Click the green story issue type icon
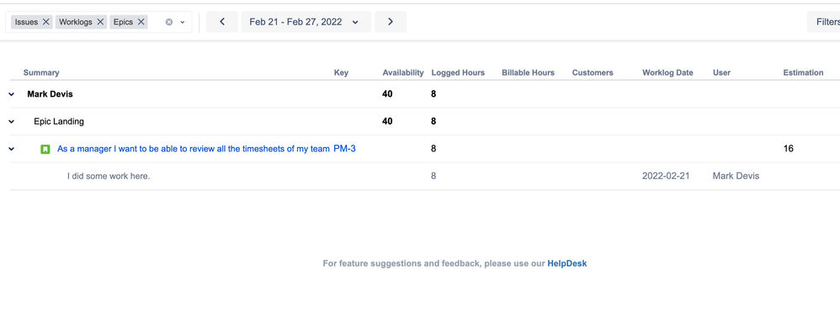The image size is (840, 312). [45, 150]
